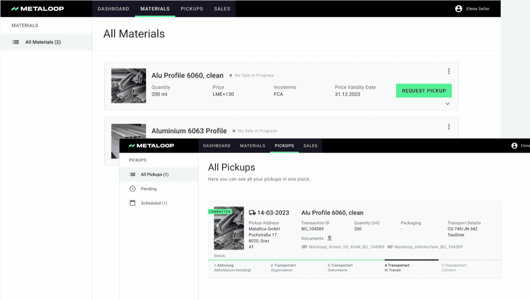Screen dimensions: 530x300
Task: Expand Alu Profile 6060 card with chevron
Action: pos(448,104)
